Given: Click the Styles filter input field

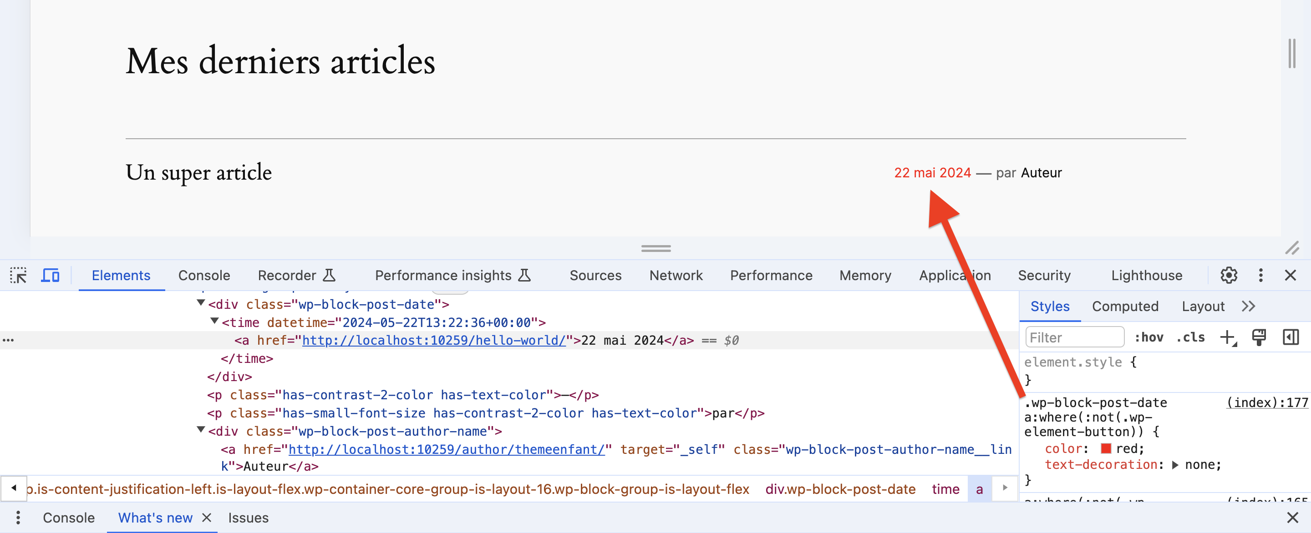Looking at the screenshot, I should (x=1074, y=337).
